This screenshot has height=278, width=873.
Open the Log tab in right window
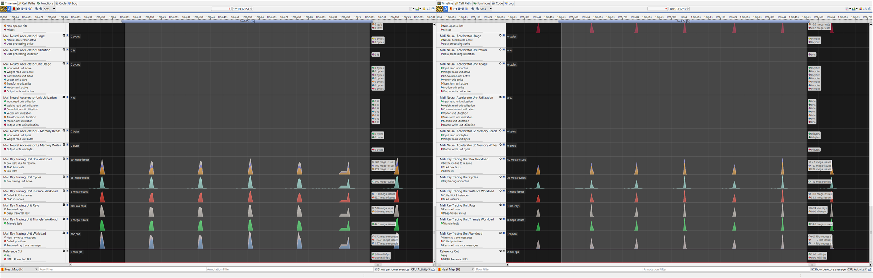tap(509, 3)
